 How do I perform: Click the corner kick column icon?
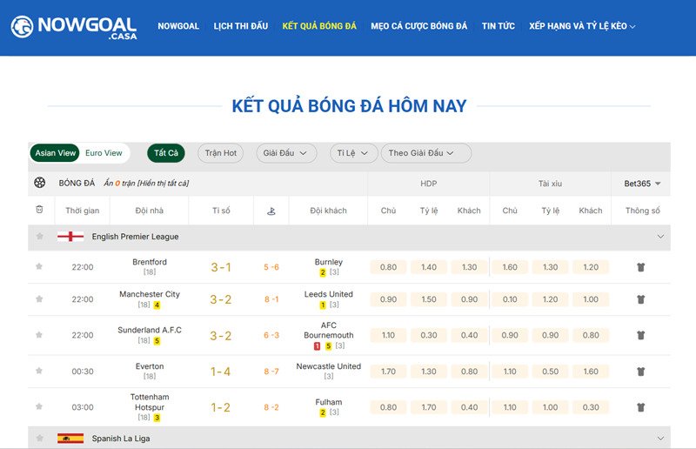pyautogui.click(x=271, y=210)
